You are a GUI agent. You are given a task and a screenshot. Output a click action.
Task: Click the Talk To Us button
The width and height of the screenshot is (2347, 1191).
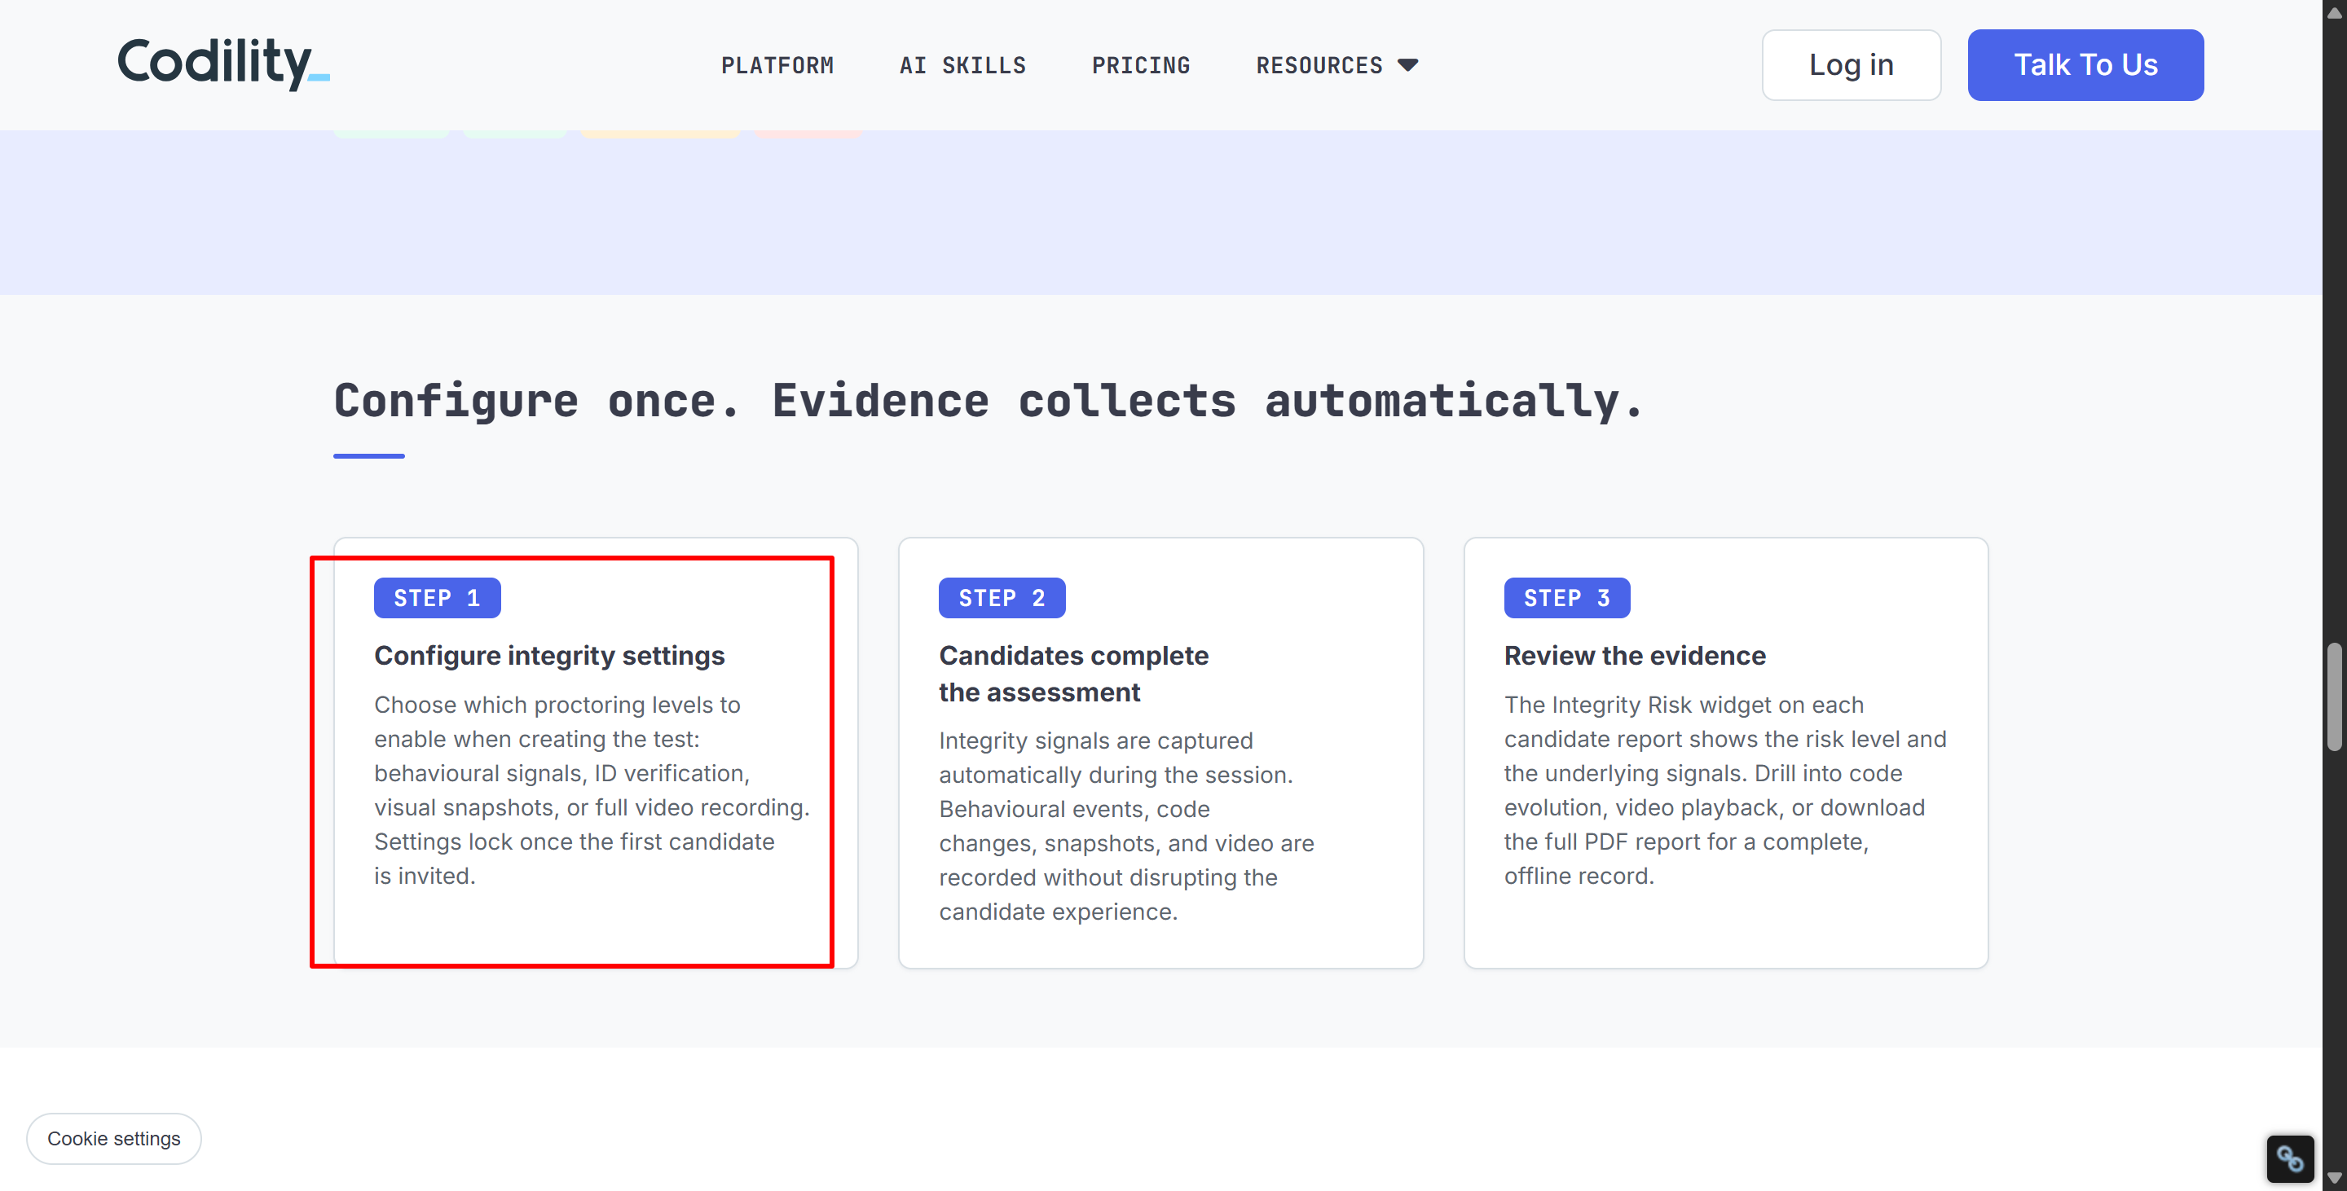point(2085,64)
